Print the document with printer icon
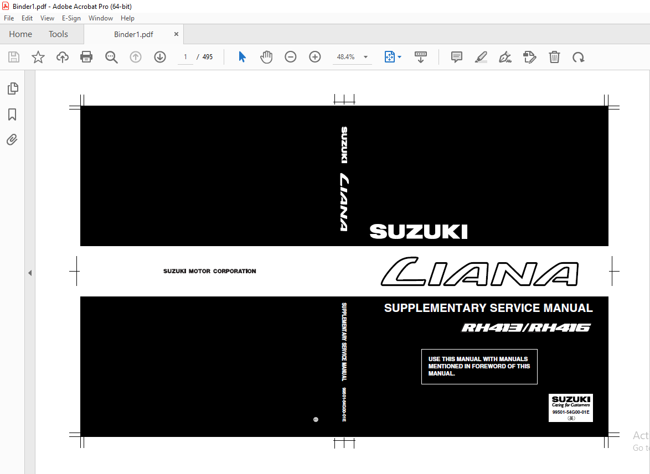The width and height of the screenshot is (650, 474). click(x=86, y=57)
